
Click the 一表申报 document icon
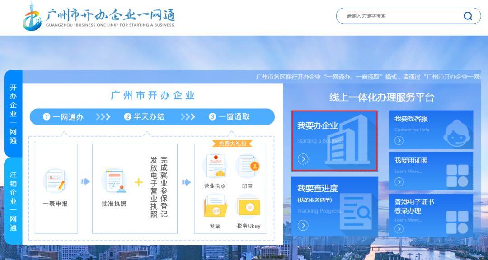(56, 181)
